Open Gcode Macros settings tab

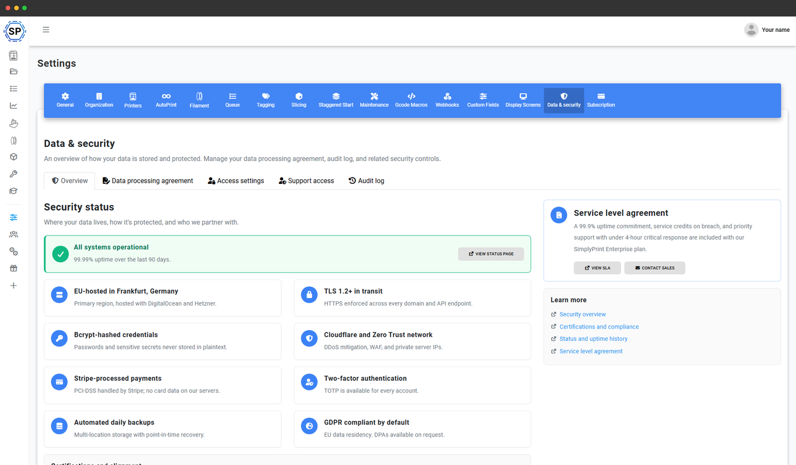[x=411, y=100]
